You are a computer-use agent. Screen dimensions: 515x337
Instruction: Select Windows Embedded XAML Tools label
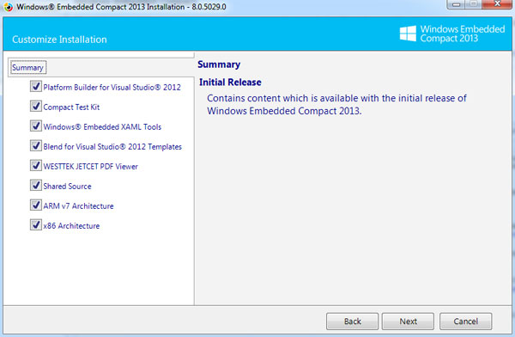tap(102, 127)
